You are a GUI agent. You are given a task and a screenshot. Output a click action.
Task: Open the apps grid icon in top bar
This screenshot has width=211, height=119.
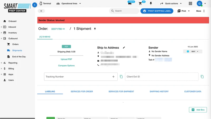[190, 3]
